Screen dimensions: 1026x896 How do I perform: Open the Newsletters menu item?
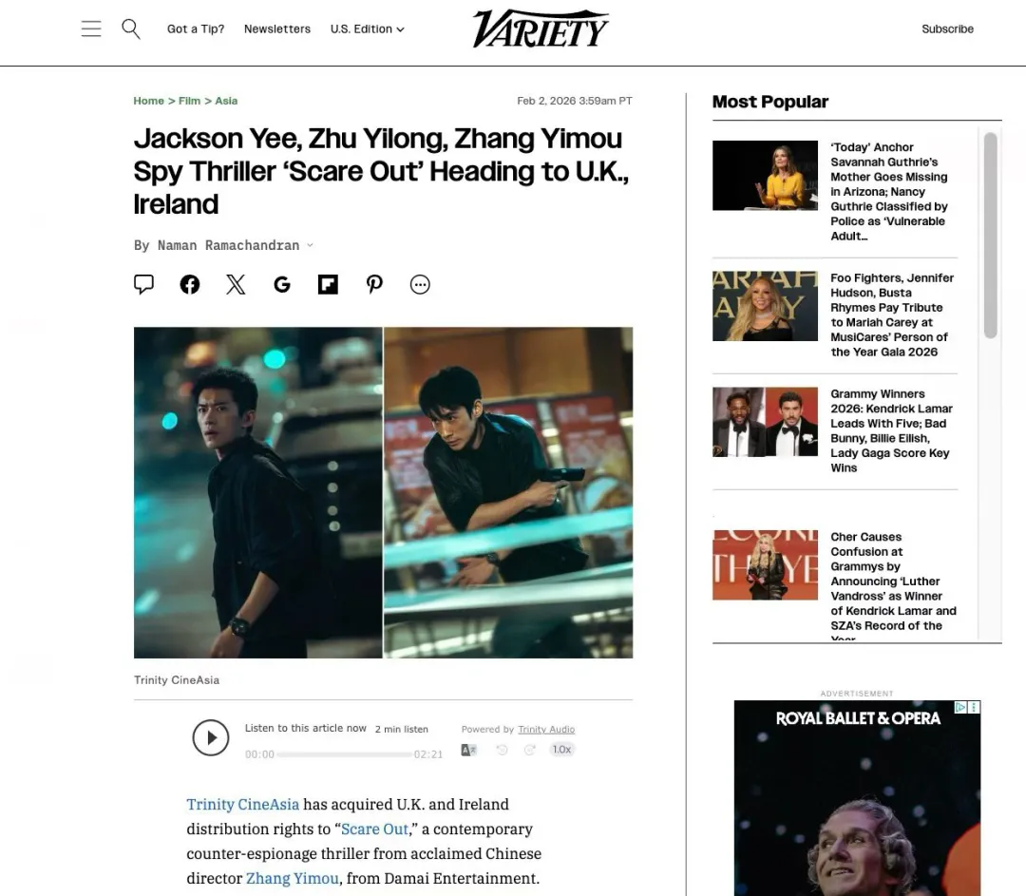[x=277, y=29]
